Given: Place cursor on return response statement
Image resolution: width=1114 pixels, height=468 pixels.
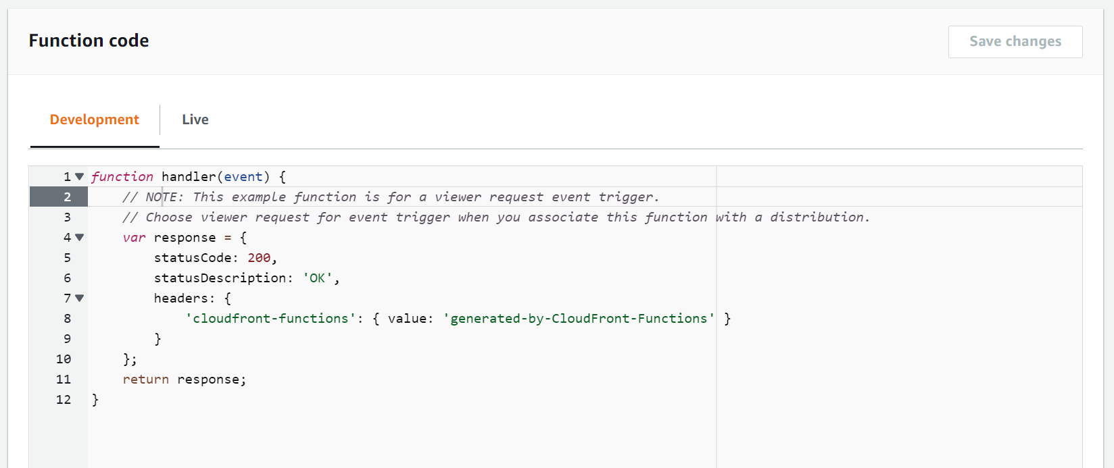Looking at the screenshot, I should [184, 380].
